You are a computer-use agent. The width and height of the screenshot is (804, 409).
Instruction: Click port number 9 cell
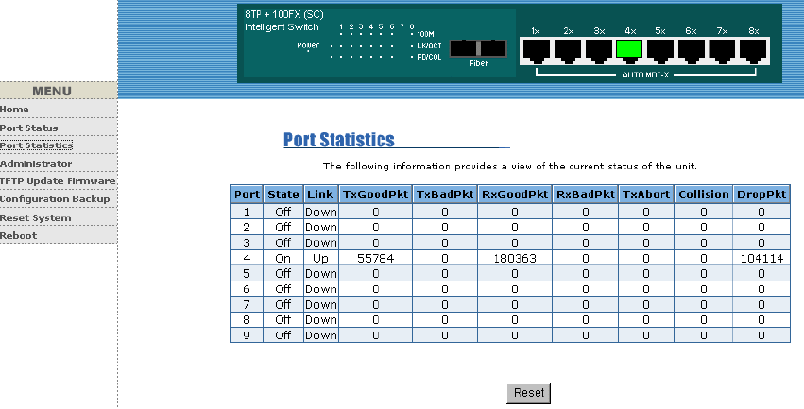coord(247,335)
